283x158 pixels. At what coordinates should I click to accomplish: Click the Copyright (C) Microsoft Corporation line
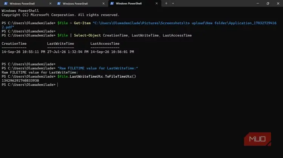[60, 15]
